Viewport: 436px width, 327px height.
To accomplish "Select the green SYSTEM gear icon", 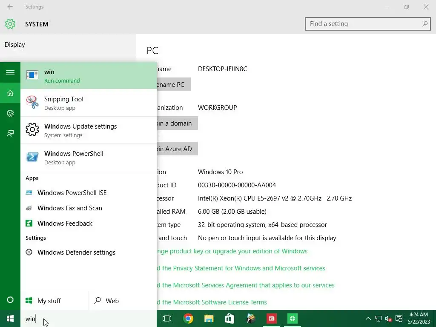I will pyautogui.click(x=10, y=24).
